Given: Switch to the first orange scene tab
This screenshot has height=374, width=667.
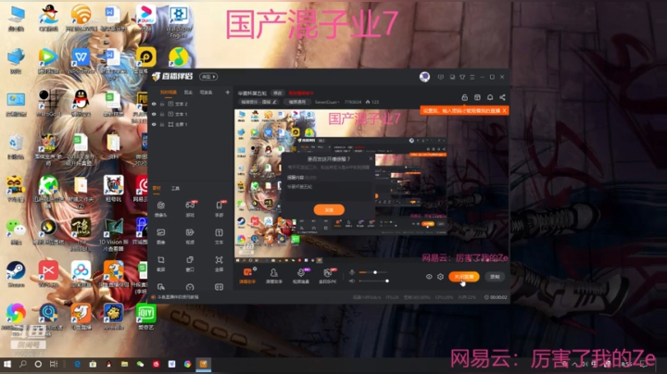Looking at the screenshot, I should tap(168, 93).
